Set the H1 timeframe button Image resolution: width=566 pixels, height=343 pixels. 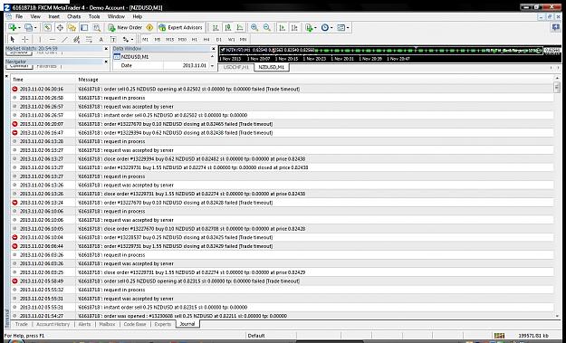(x=195, y=39)
